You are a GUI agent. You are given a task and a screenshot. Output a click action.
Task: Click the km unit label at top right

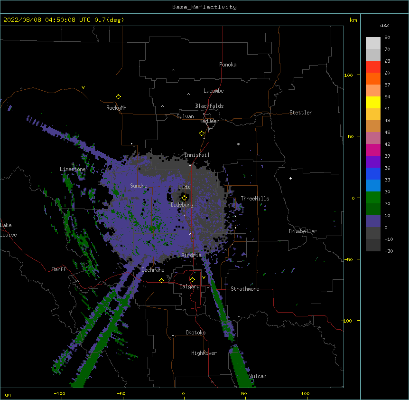(353, 20)
